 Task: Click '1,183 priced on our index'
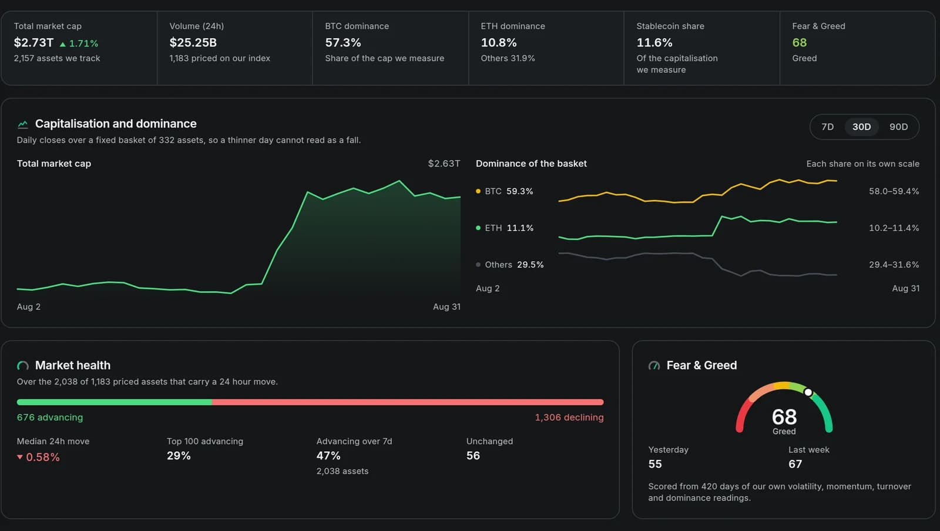tap(220, 58)
